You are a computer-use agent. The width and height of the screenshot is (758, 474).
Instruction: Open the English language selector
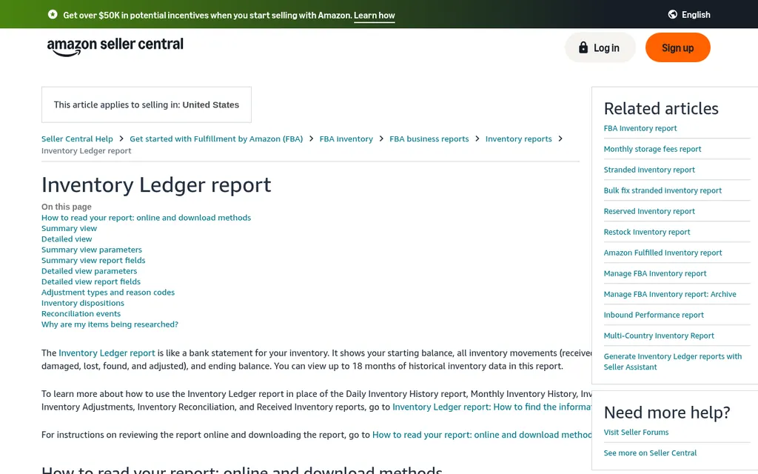[x=689, y=15]
